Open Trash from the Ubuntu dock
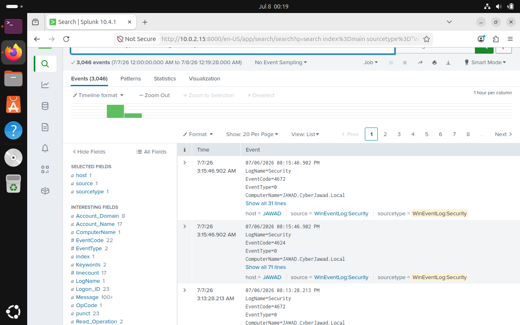This screenshot has height=325, width=520. [x=13, y=183]
